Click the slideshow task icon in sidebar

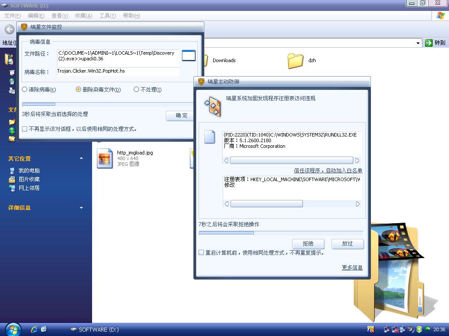coord(12,73)
